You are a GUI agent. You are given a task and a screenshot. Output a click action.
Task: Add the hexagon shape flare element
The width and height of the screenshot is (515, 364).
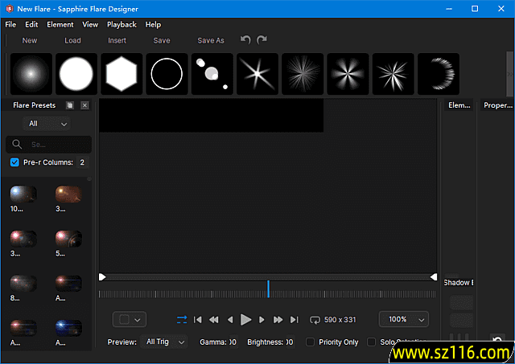[122, 74]
